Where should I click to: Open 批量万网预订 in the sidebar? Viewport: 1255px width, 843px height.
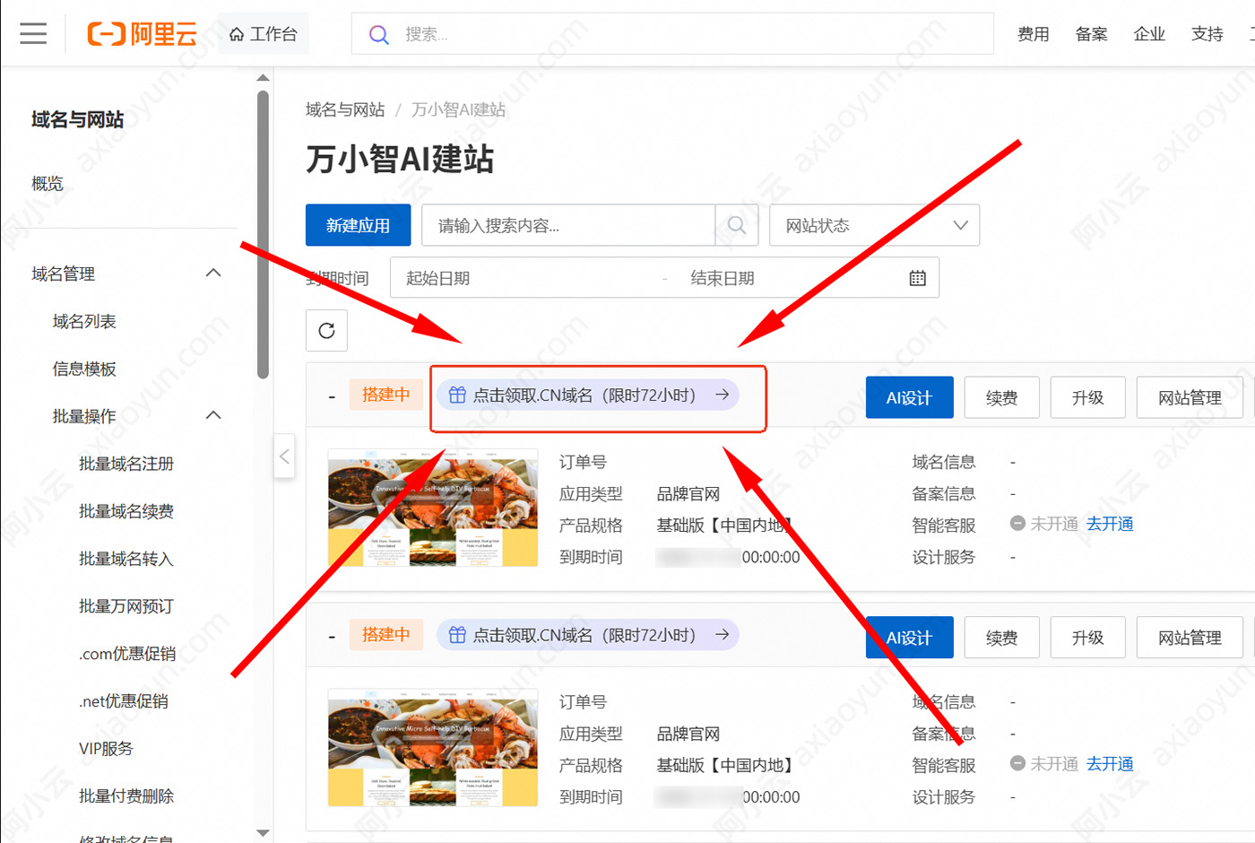point(126,606)
